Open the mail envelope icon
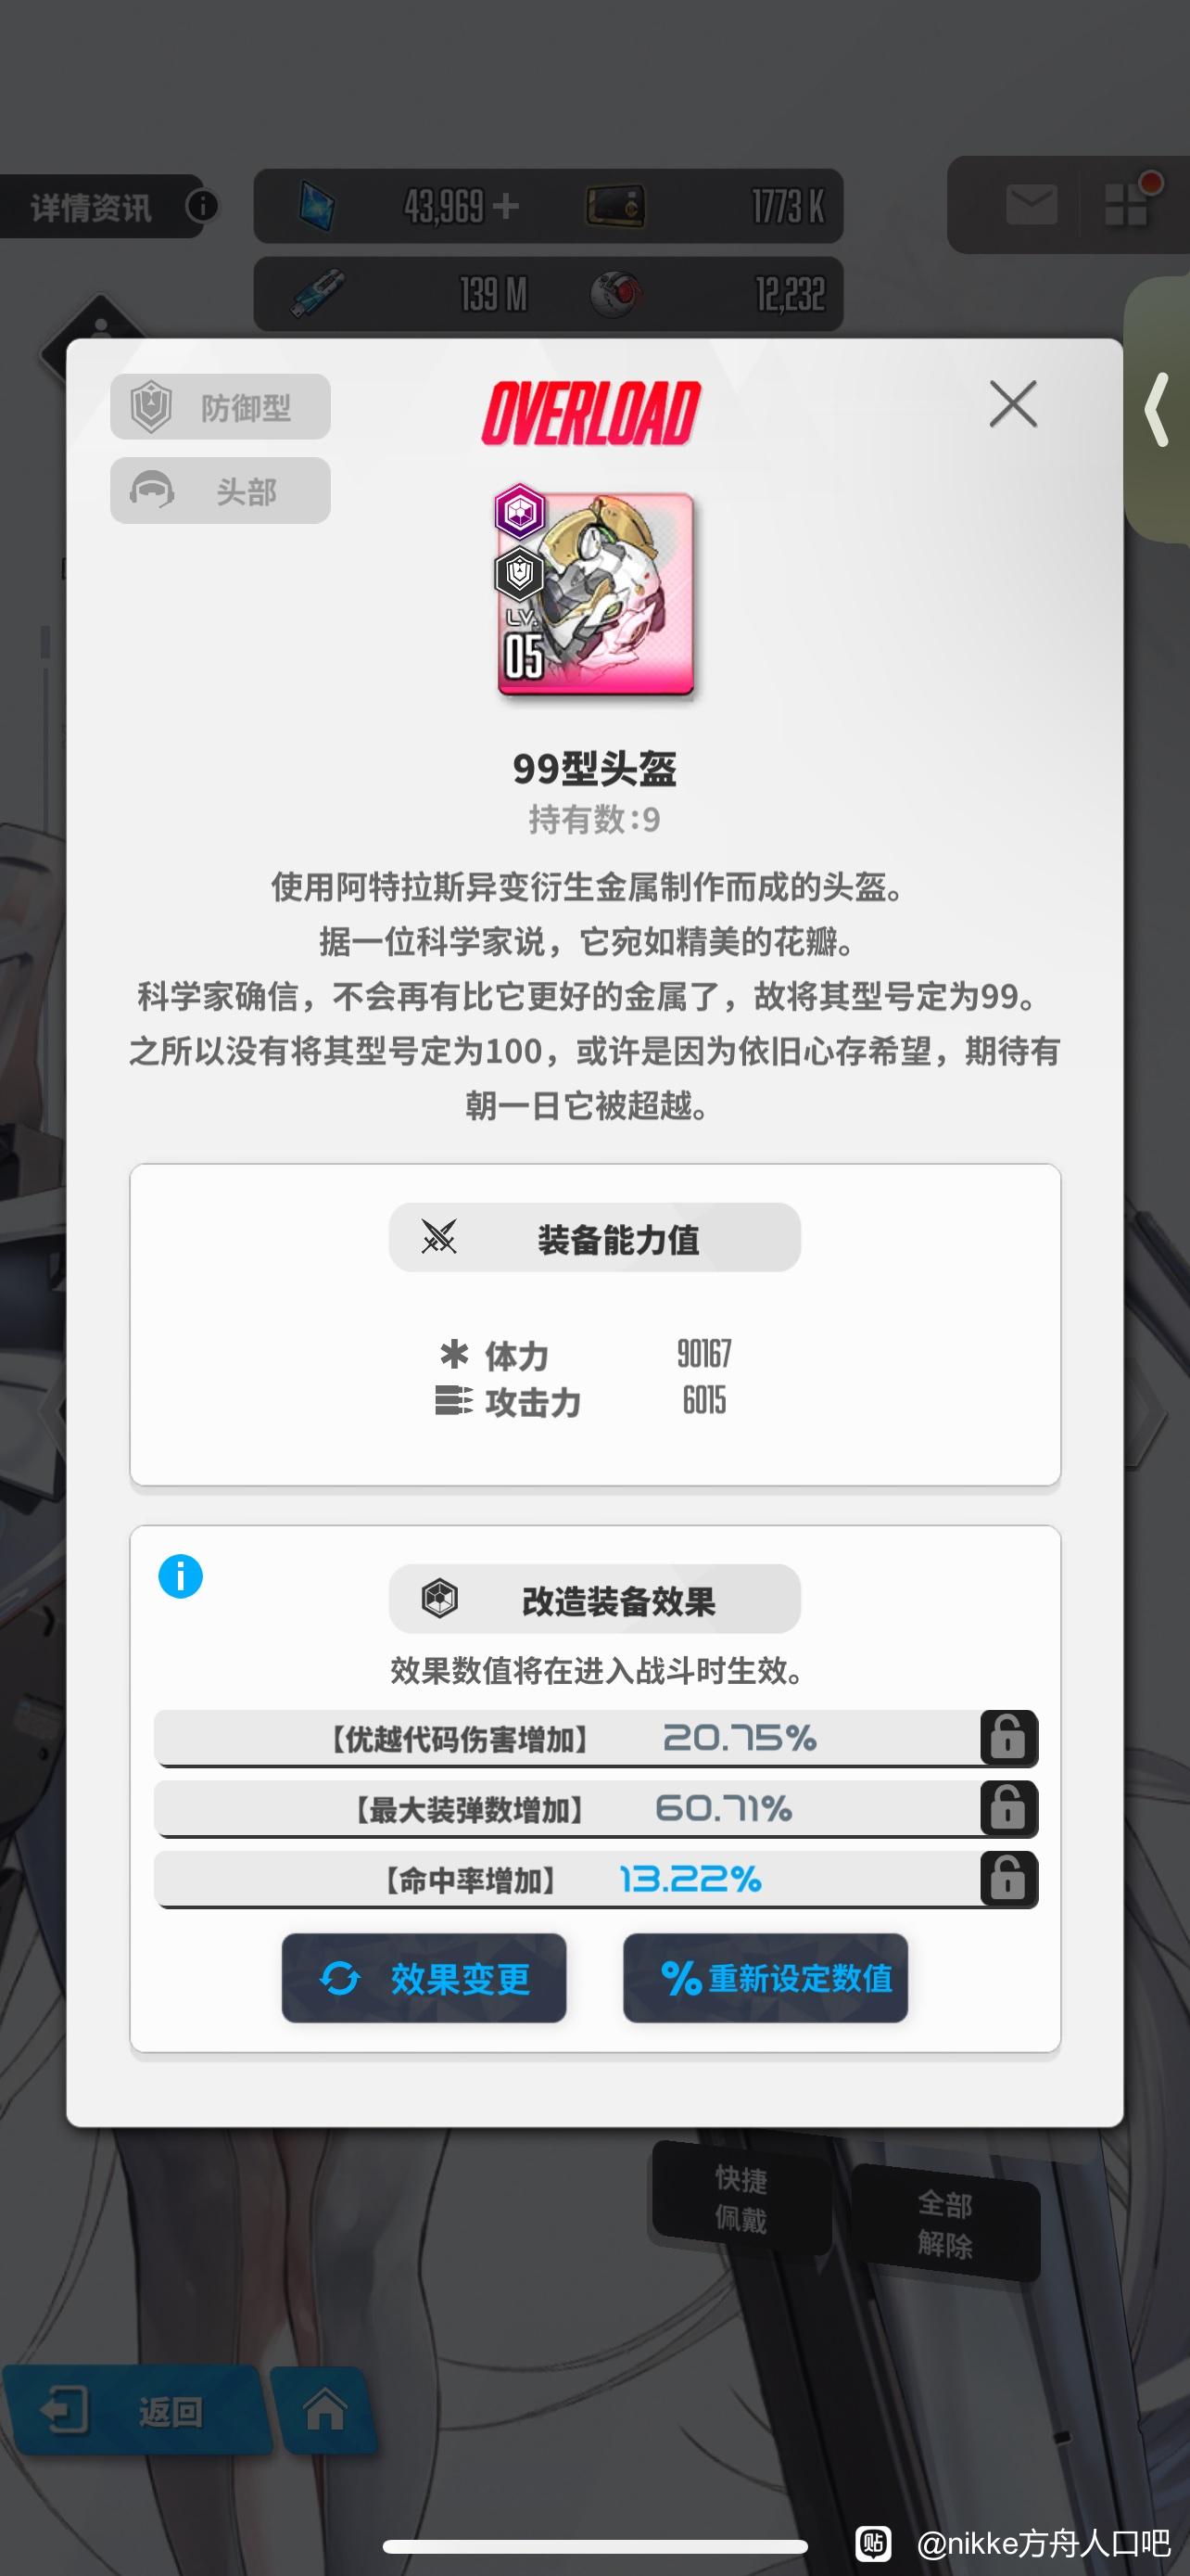The height and width of the screenshot is (2576, 1190). [1032, 205]
